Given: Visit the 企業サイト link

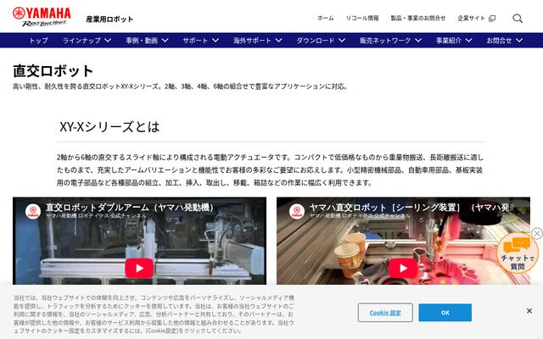Looking at the screenshot, I should click(x=472, y=18).
